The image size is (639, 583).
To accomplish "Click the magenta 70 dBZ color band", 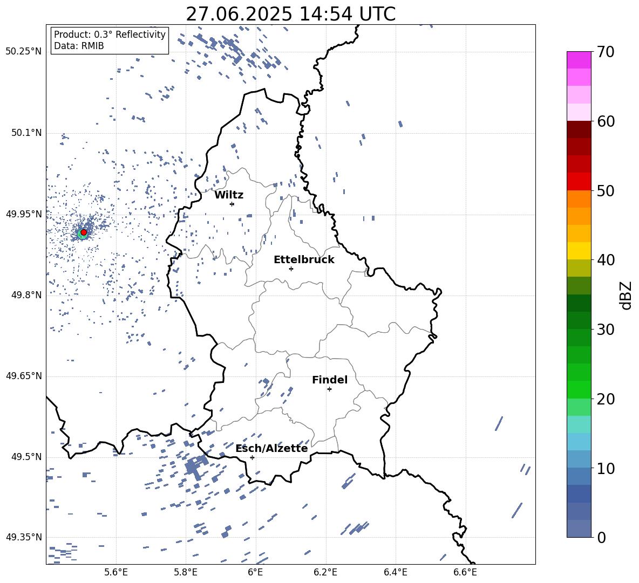I will coord(579,60).
